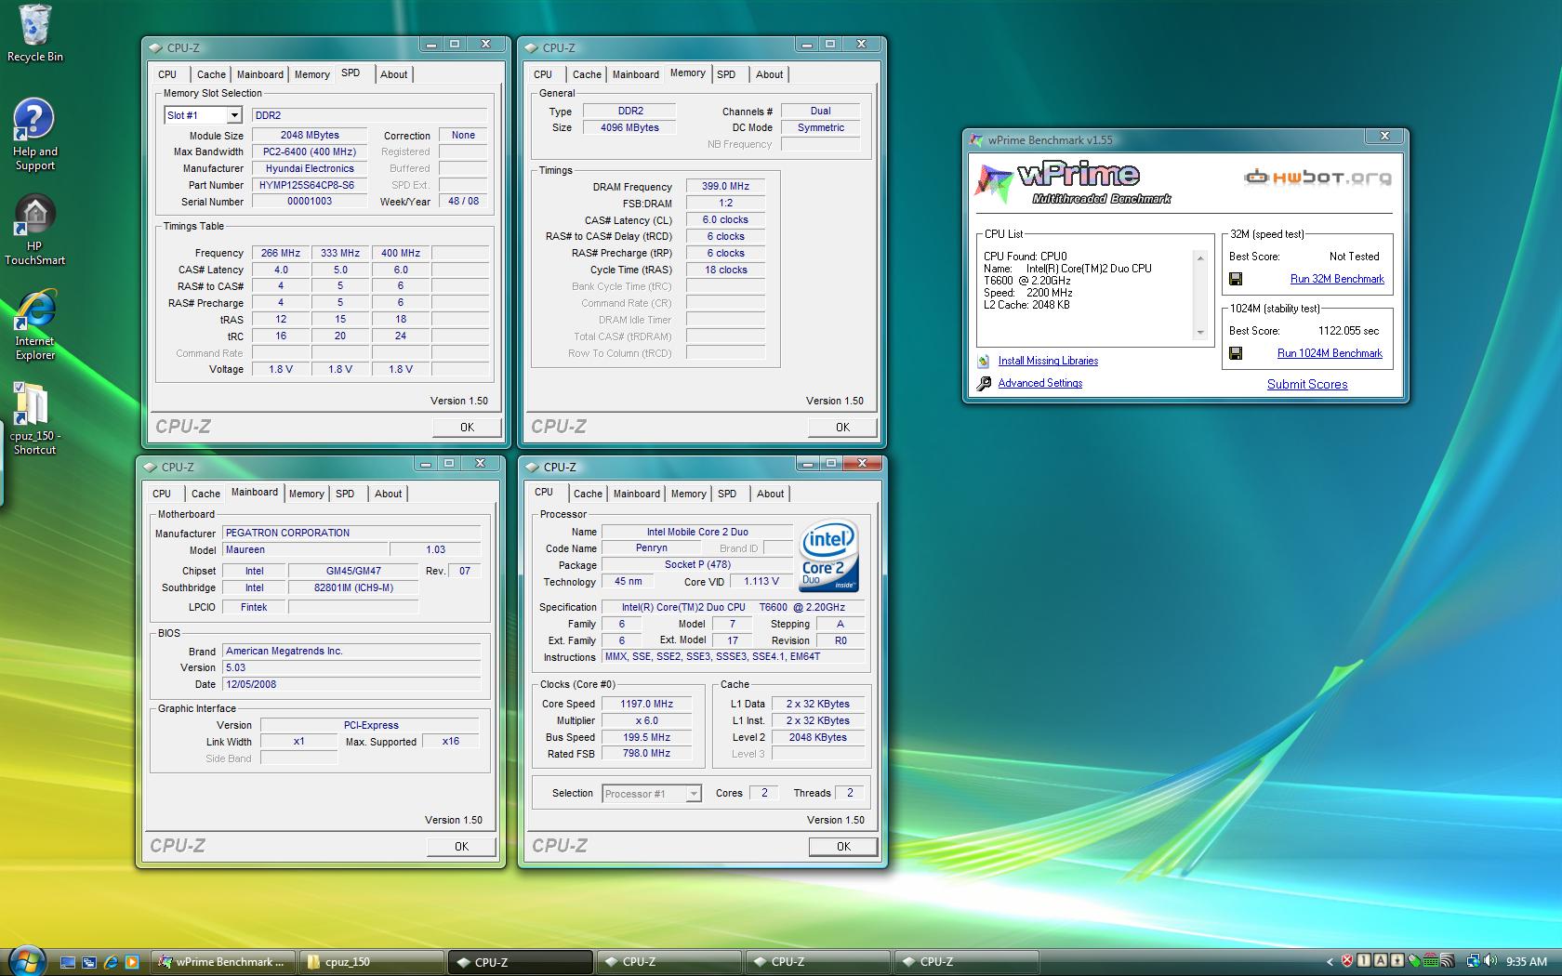Click OK in the Mainboard CPU-Z window

tap(461, 847)
